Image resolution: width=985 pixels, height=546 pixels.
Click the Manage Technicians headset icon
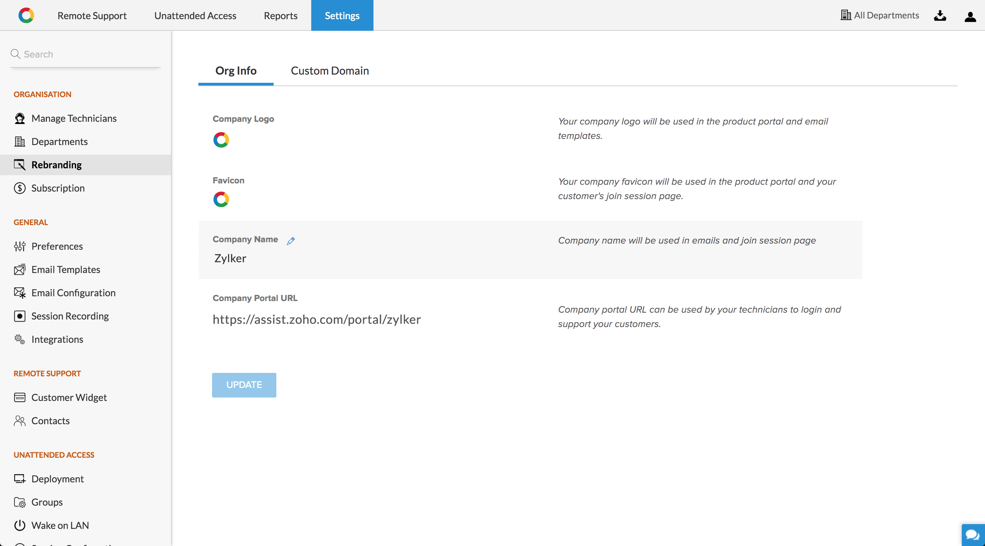point(19,118)
